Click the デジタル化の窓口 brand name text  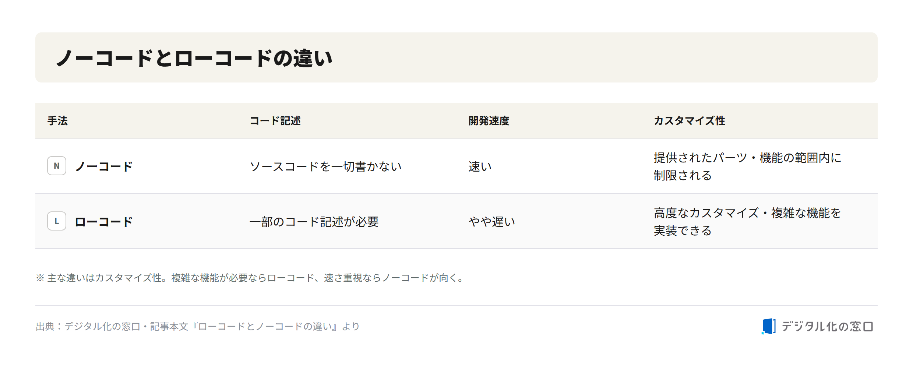click(828, 326)
